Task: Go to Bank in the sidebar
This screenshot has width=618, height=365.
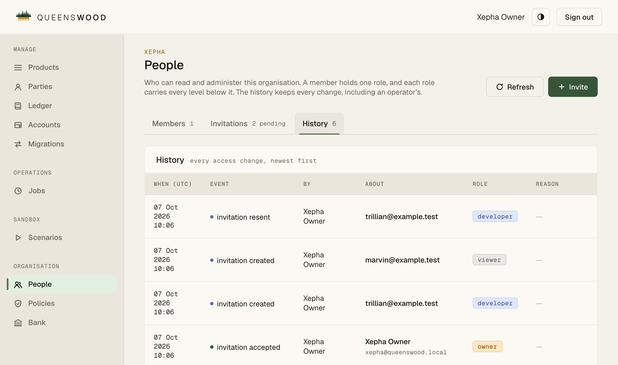Action: (62, 322)
